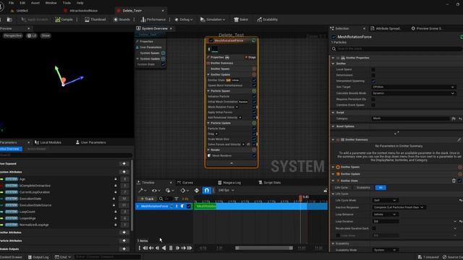The image size is (463, 260).
Task: Open the Calculate Bounds Mode dropdown
Action: (413, 93)
